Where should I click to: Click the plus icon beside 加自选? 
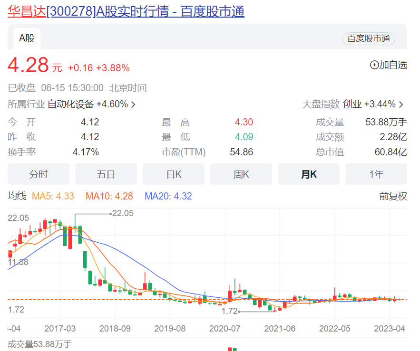pos(374,65)
